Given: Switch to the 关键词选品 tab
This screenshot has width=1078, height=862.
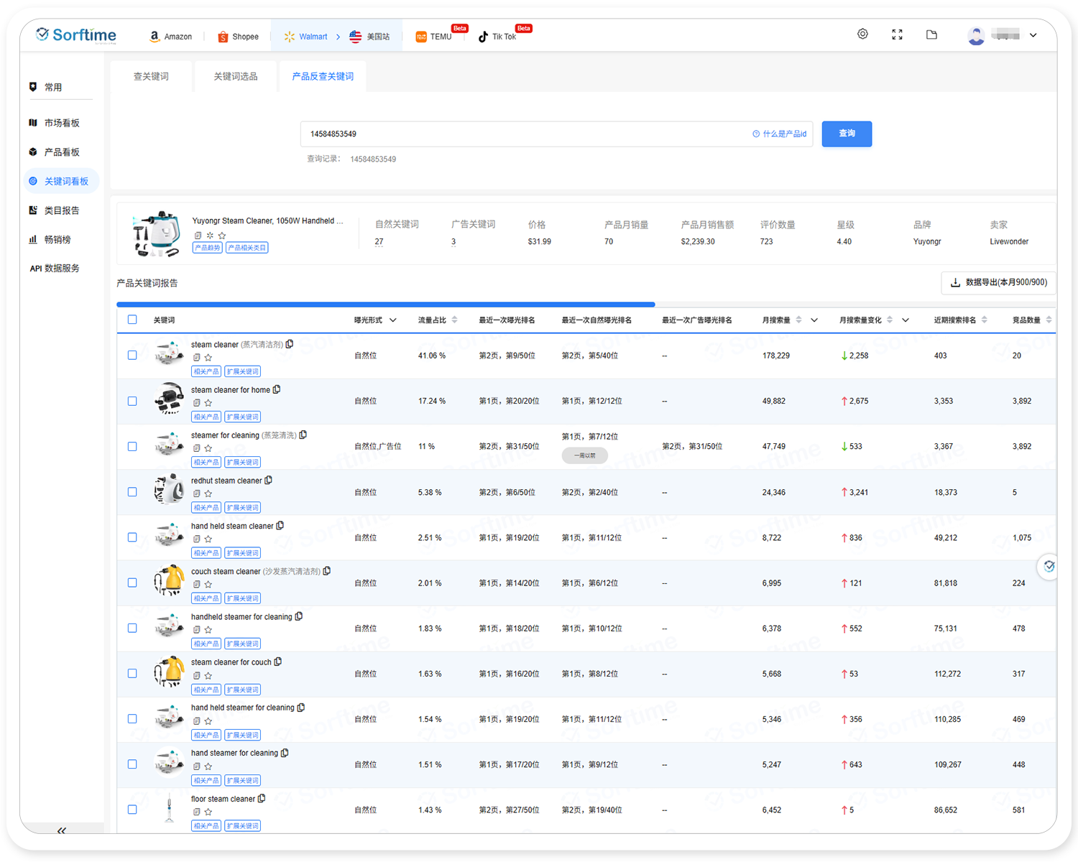Looking at the screenshot, I should pyautogui.click(x=235, y=76).
